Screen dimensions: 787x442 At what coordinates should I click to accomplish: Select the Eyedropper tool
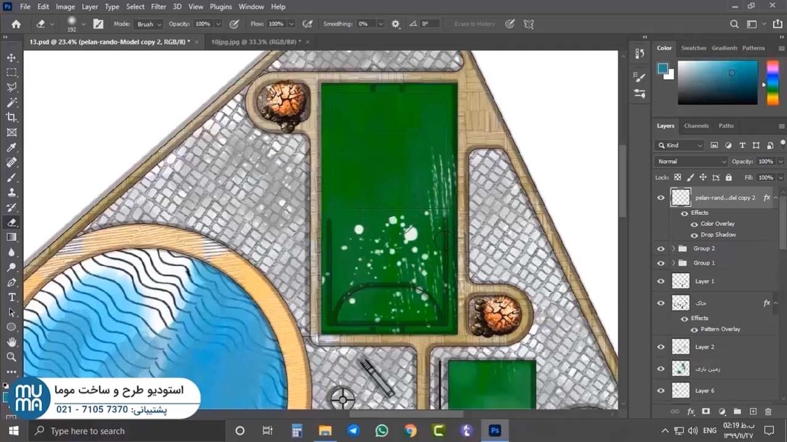pyautogui.click(x=12, y=147)
